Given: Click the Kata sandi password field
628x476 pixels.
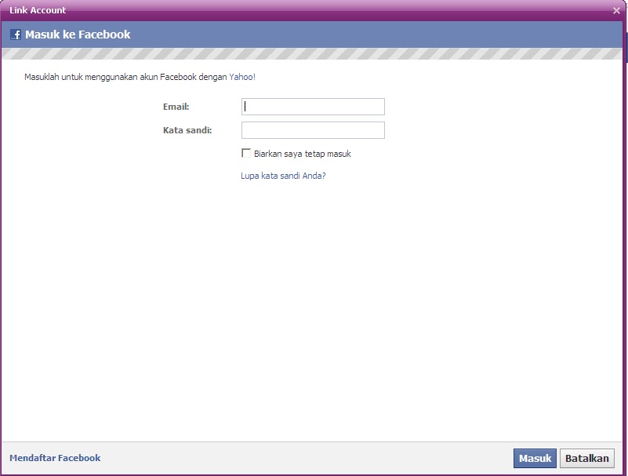Looking at the screenshot, I should pos(313,130).
